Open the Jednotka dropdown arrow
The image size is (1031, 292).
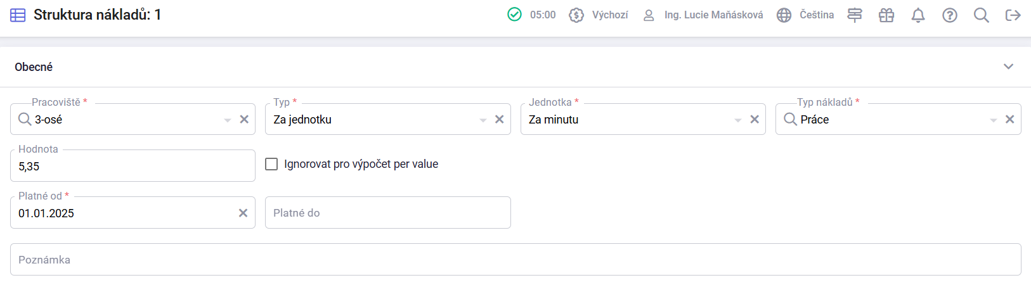pos(738,120)
